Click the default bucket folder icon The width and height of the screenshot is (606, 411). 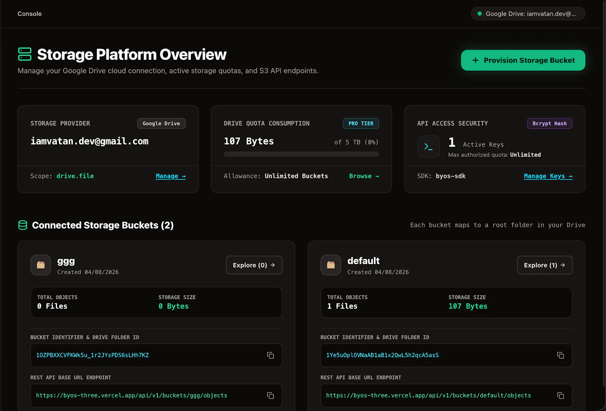tap(331, 265)
